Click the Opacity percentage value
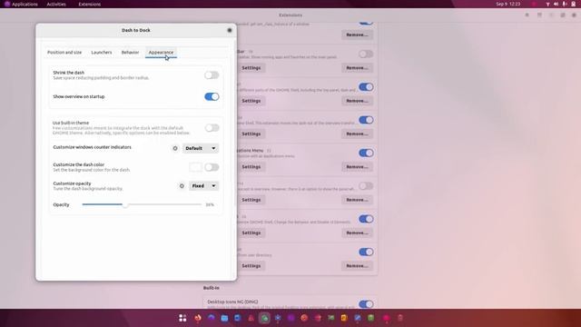The height and width of the screenshot is (327, 581). [x=210, y=204]
